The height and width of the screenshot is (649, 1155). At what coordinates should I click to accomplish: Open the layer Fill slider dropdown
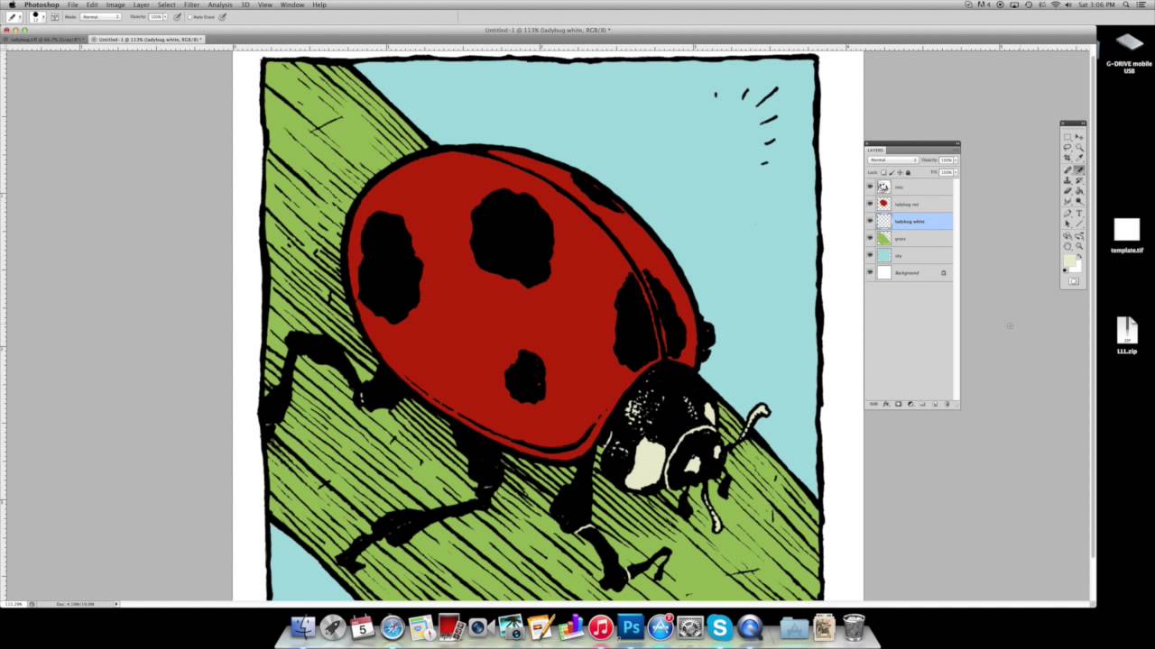coord(956,172)
